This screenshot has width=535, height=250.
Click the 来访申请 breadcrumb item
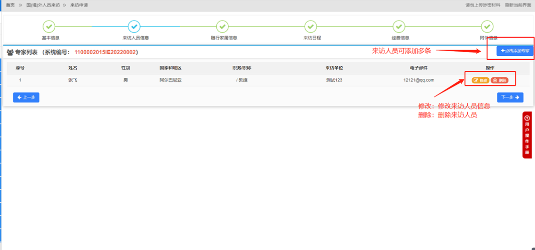[x=79, y=5]
